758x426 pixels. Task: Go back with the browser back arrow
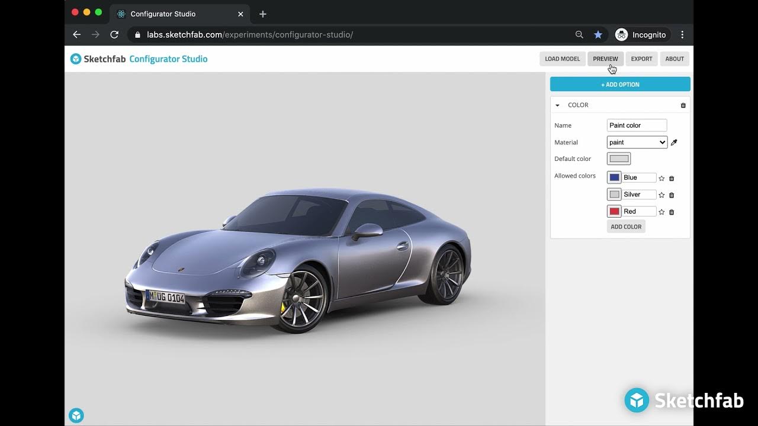(x=76, y=34)
